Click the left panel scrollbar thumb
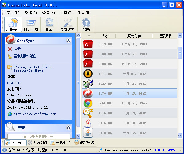 tap(78, 83)
